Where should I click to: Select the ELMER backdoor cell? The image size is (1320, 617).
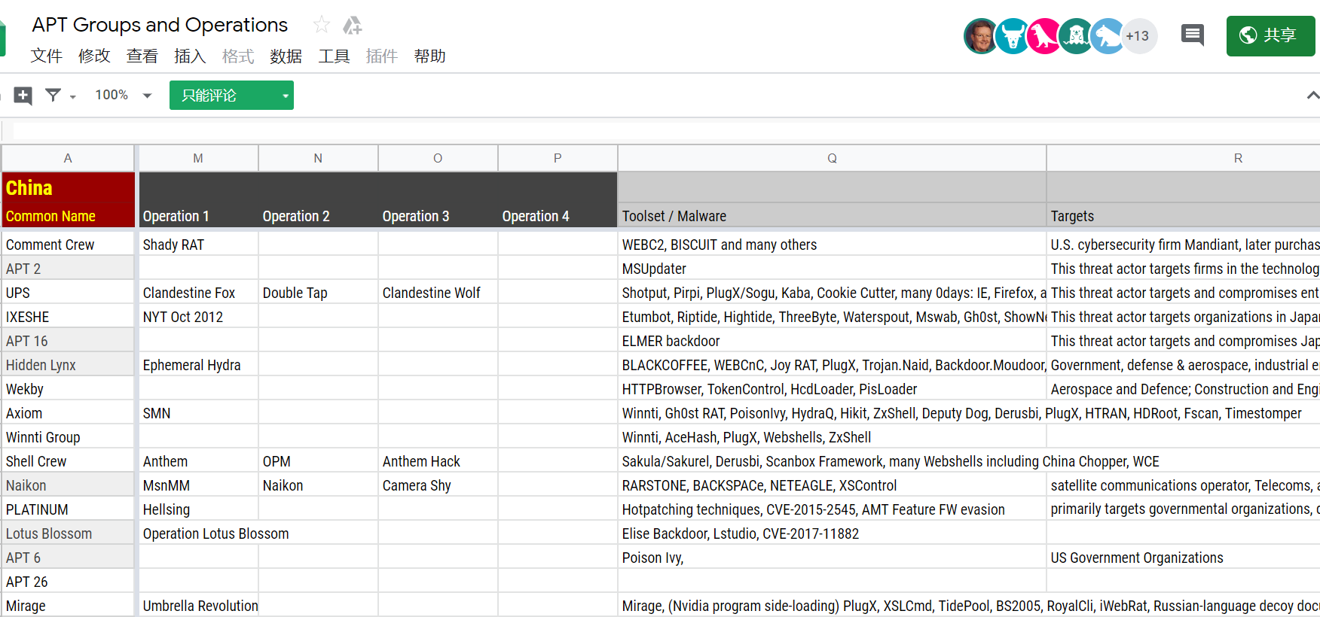[832, 341]
